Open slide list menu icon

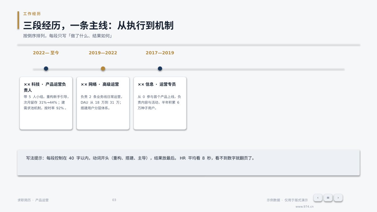pos(328,198)
